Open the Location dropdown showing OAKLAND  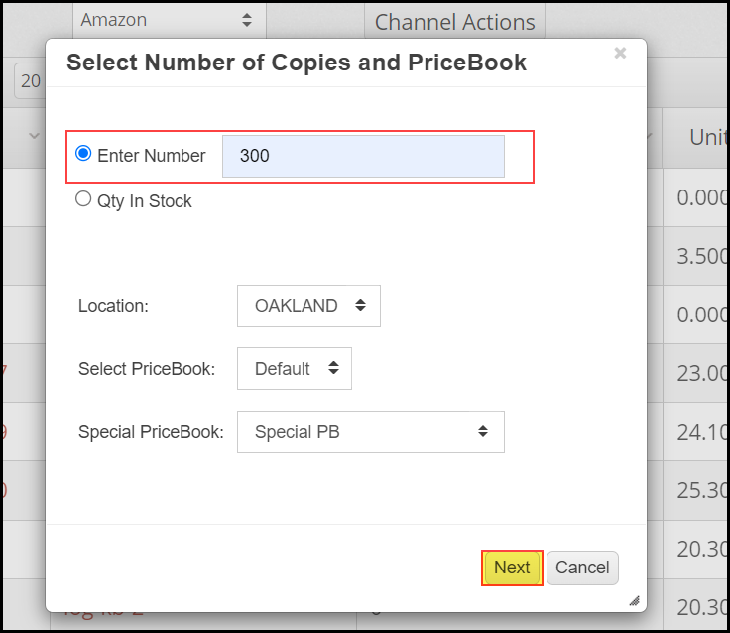(308, 306)
